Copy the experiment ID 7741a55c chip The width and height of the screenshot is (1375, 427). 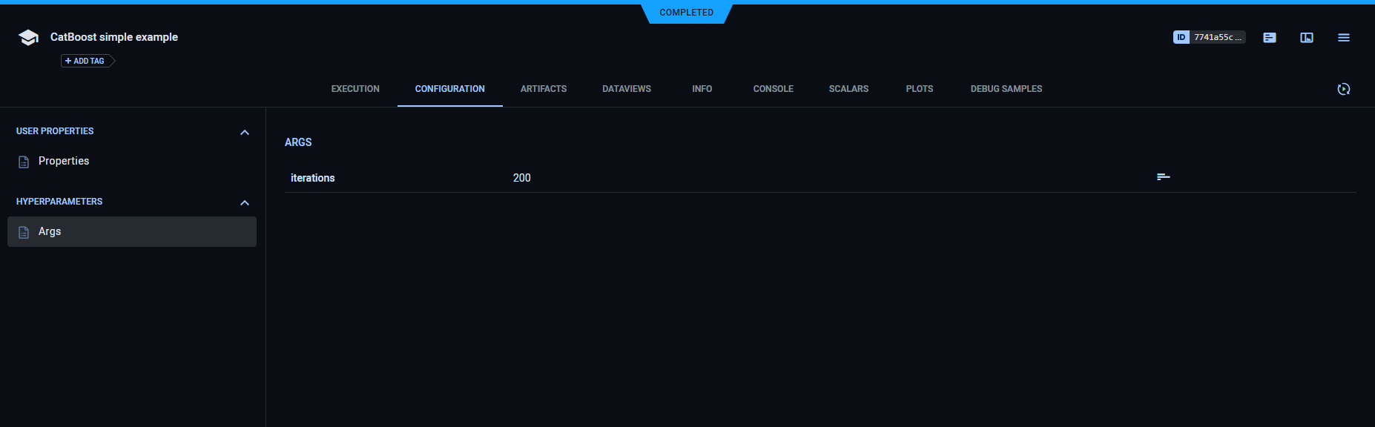pyautogui.click(x=1209, y=37)
